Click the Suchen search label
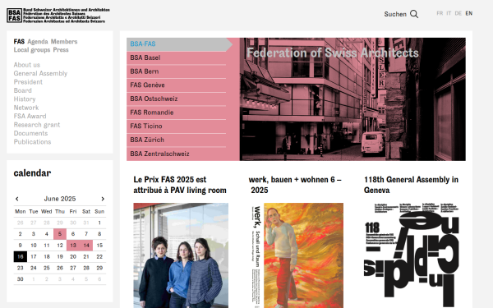 (x=395, y=14)
